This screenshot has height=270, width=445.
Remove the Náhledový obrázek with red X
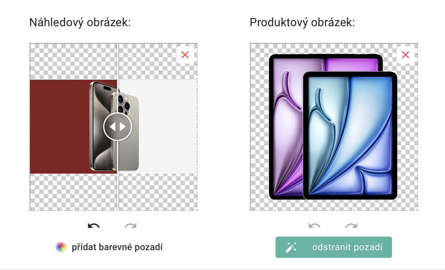tap(185, 55)
